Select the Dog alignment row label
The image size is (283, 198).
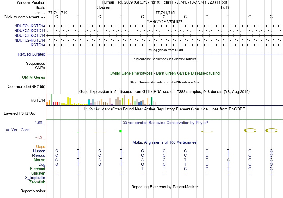[42, 164]
